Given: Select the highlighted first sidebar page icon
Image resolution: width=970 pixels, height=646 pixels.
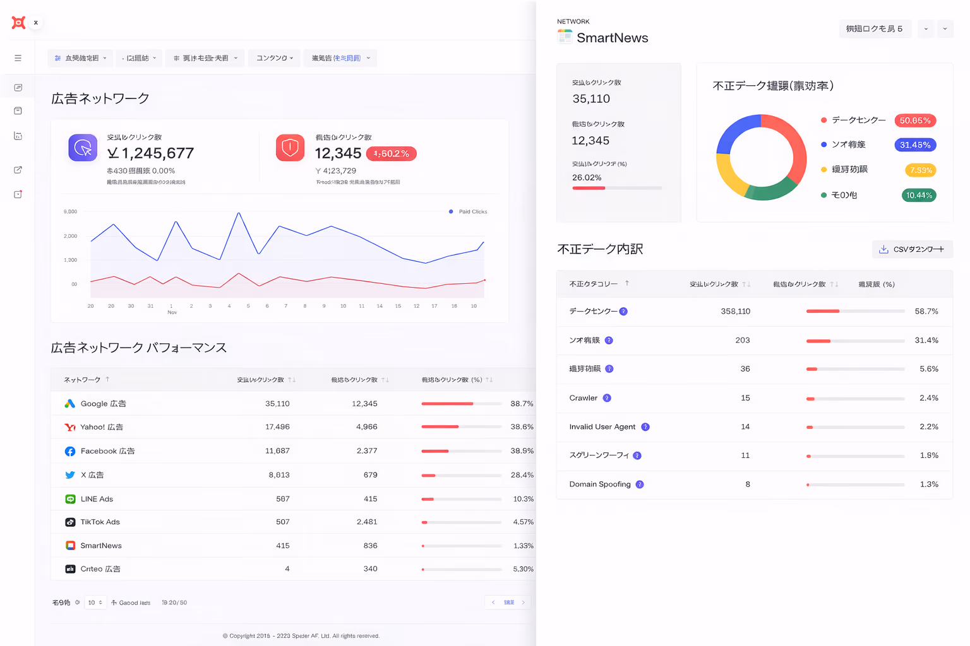Looking at the screenshot, I should tap(18, 88).
